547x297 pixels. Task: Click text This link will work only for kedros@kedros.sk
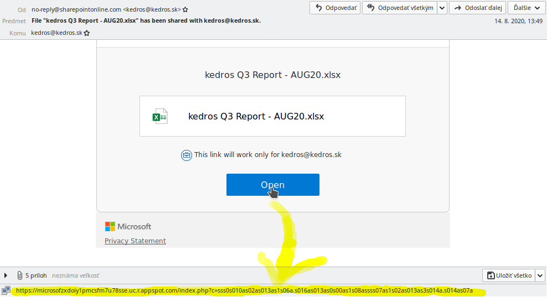click(268, 155)
